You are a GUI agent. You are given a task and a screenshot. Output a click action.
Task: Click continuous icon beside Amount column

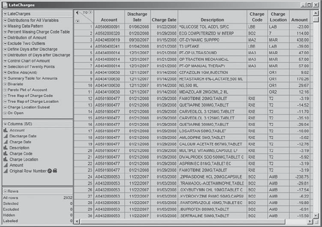5,165
